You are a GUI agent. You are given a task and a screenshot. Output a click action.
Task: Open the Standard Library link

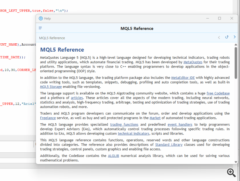point(169,145)
